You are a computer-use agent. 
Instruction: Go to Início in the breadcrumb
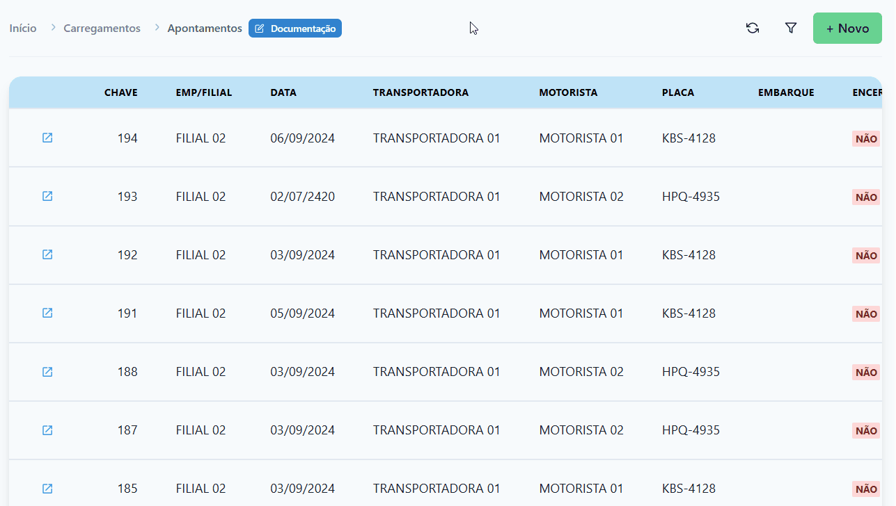coord(23,28)
